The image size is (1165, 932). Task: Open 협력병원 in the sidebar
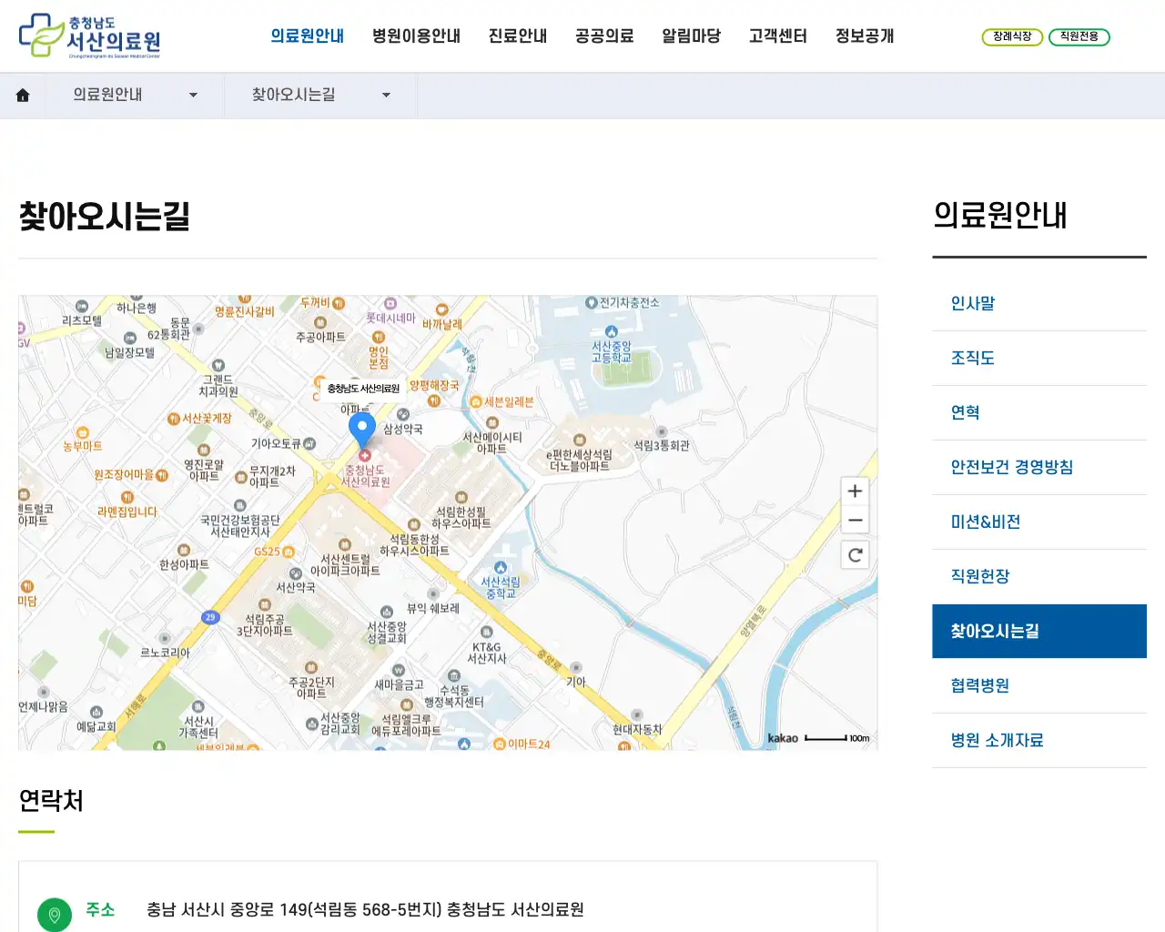click(1039, 686)
